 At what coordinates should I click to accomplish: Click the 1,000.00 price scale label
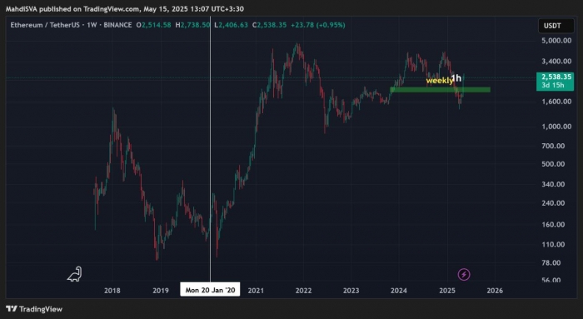point(556,127)
